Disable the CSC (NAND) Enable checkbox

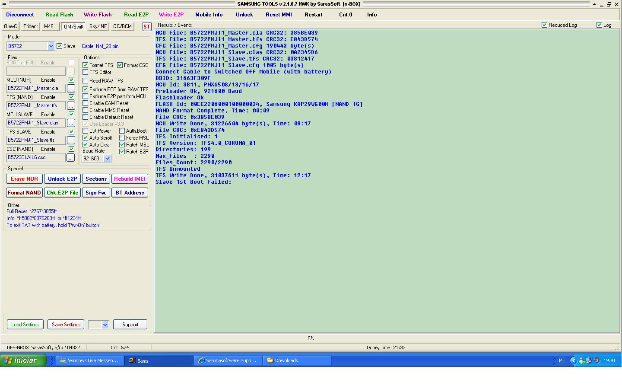[71, 149]
